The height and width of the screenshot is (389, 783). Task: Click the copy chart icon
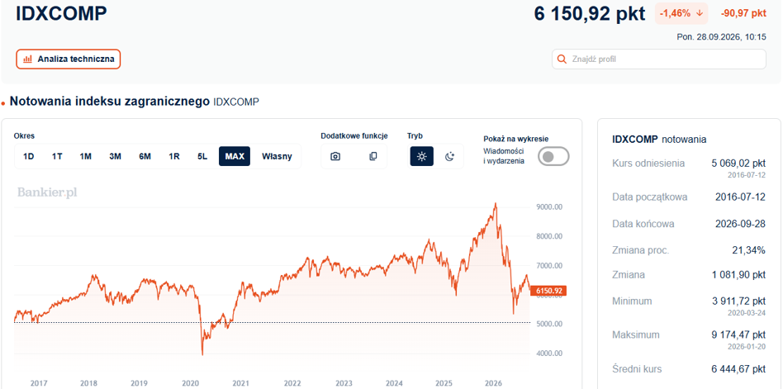[373, 156]
